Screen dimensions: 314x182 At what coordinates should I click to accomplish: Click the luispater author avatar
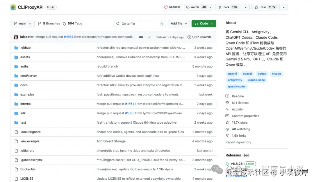pos(16,37)
